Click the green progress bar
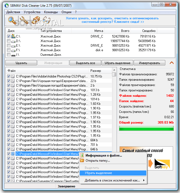Image resolution: width=180 pixels, height=193 pixels. (146, 128)
